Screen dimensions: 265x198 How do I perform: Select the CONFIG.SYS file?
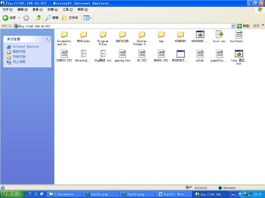[x=64, y=56]
